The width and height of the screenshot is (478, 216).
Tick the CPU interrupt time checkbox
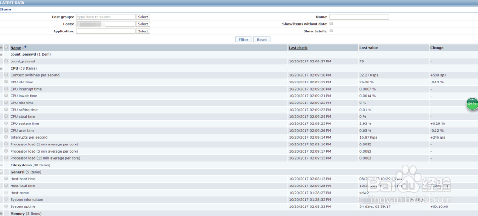[x=6, y=89]
